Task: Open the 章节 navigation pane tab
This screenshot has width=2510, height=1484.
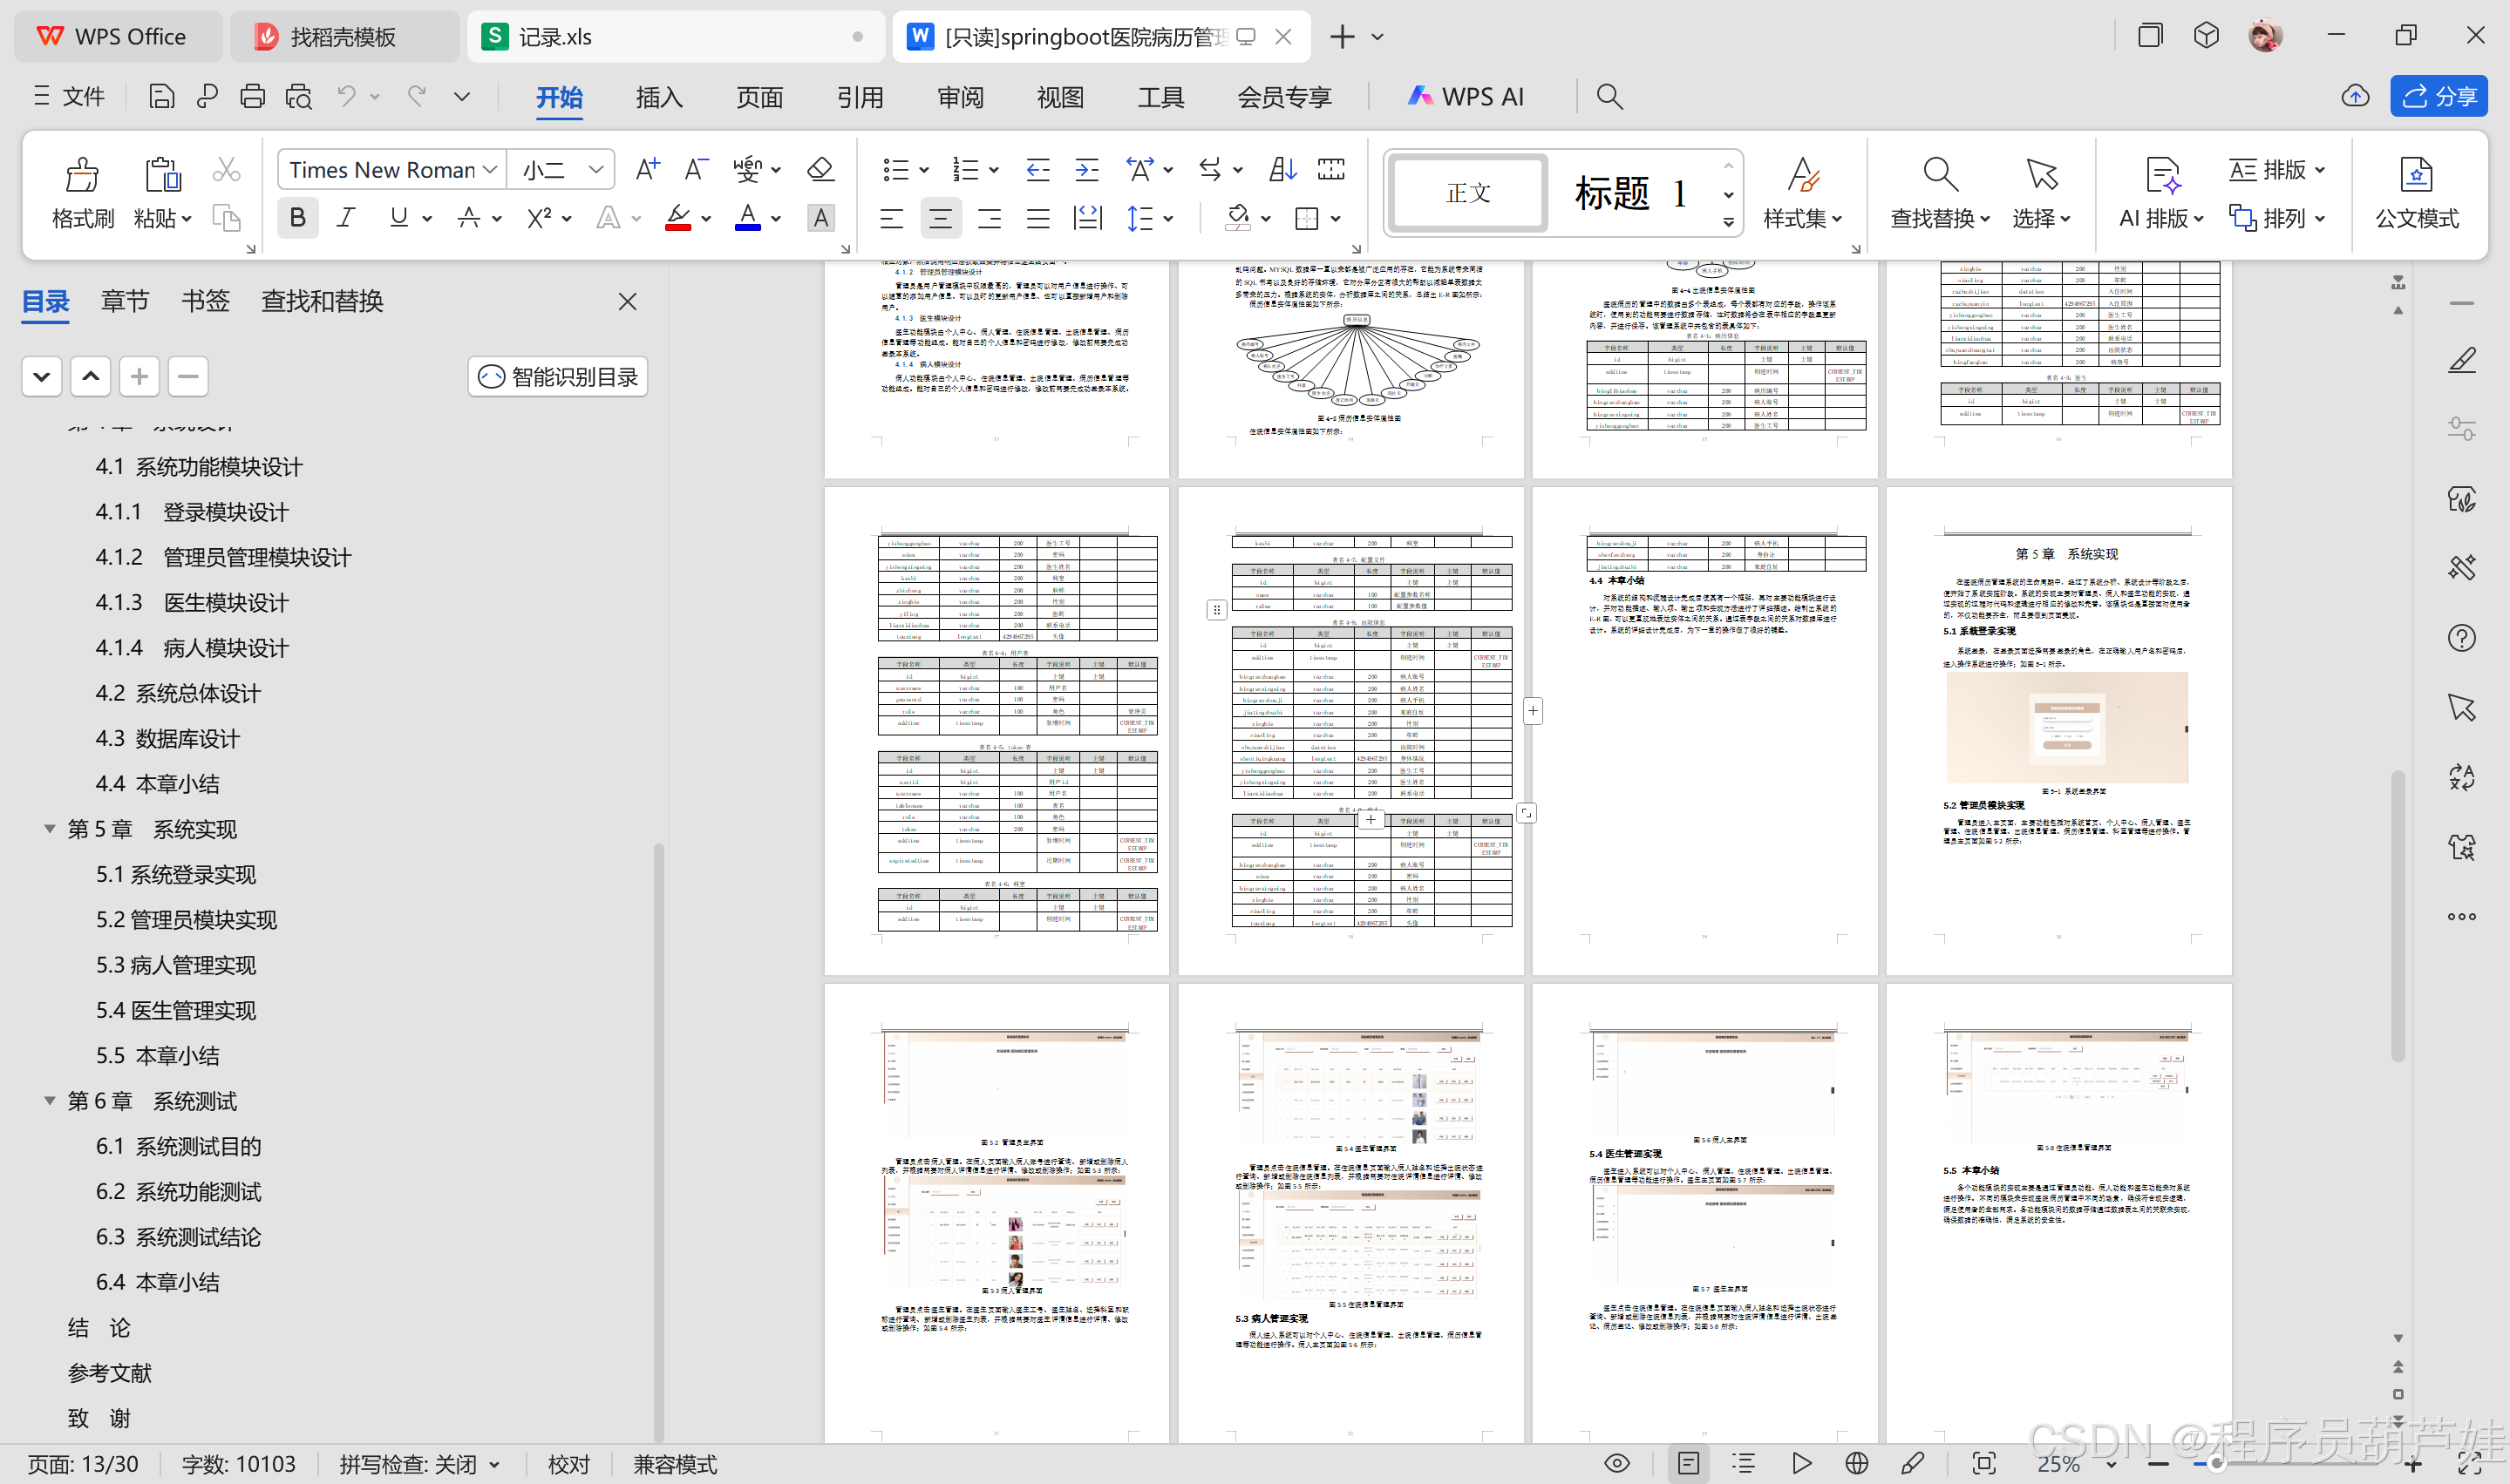Action: coord(125,301)
